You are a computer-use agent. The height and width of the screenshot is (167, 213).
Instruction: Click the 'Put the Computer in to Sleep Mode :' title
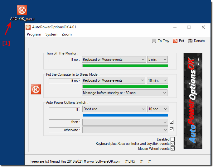pos(73,74)
